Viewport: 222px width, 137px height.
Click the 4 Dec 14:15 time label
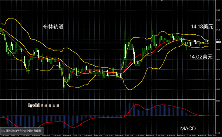[x=212, y=136]
